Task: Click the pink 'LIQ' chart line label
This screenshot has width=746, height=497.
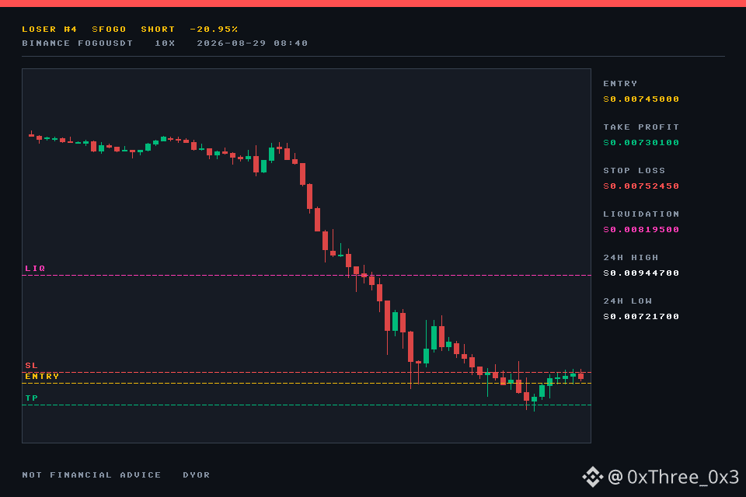Action: (35, 269)
